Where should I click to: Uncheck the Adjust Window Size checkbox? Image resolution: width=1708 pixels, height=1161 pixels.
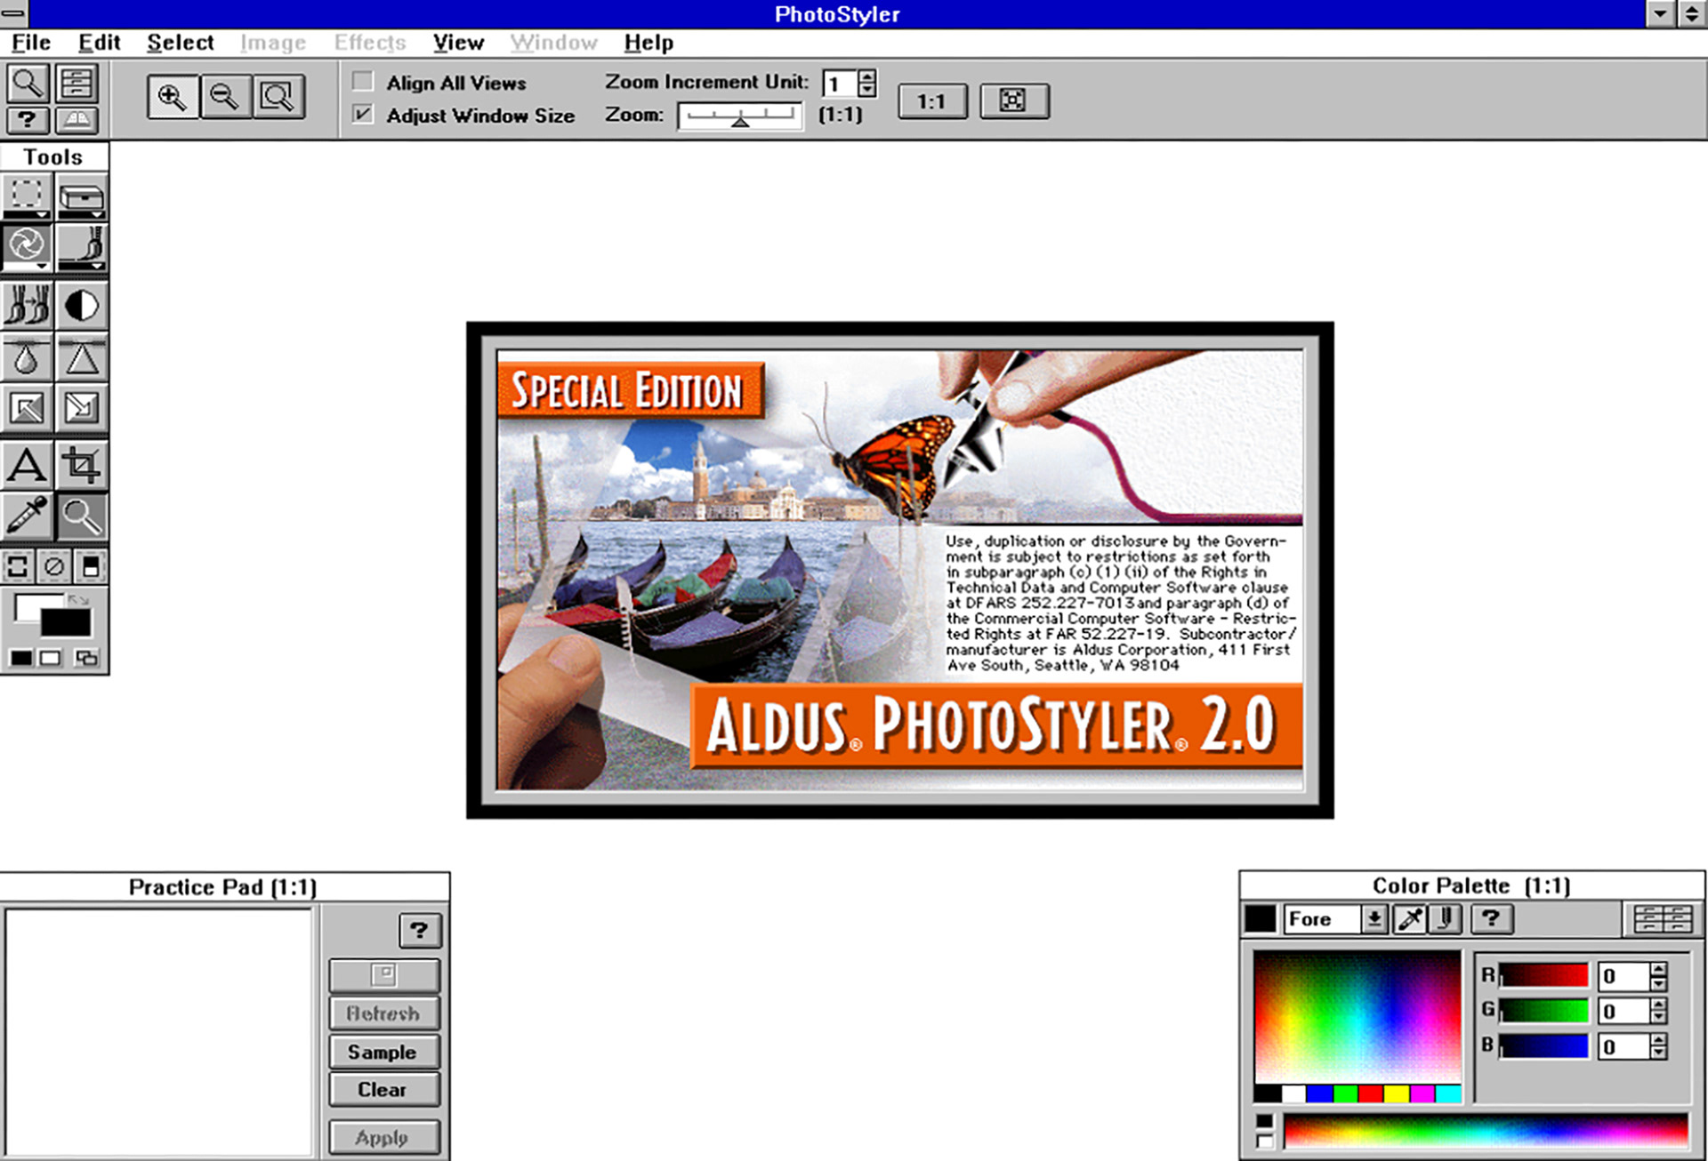(363, 115)
